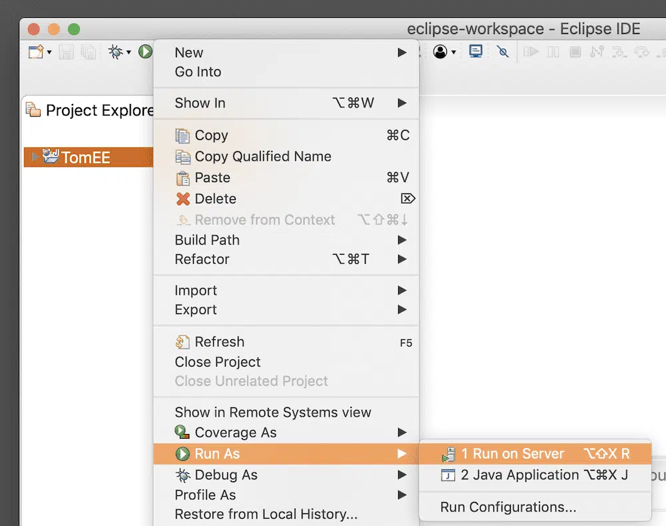Select Java Application in Run As submenu
The image size is (666, 526).
[519, 475]
